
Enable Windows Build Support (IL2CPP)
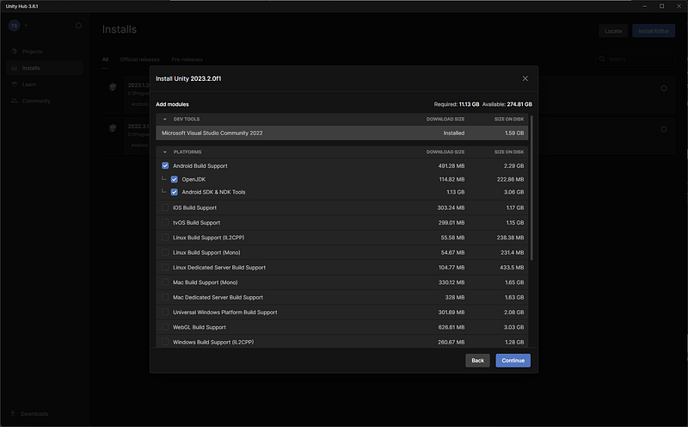click(x=165, y=342)
